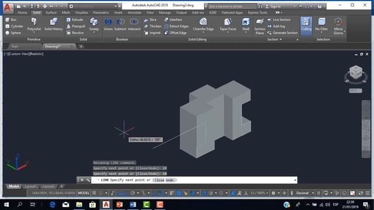
Task: Select the Cylinder primitive tool
Action: [x=14, y=26]
